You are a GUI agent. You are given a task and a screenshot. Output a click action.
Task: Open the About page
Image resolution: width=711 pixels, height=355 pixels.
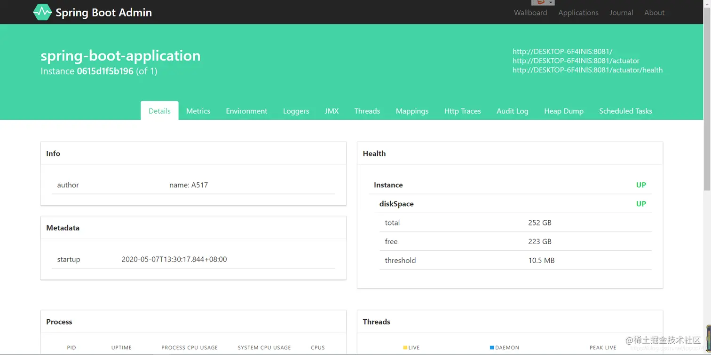pyautogui.click(x=654, y=13)
